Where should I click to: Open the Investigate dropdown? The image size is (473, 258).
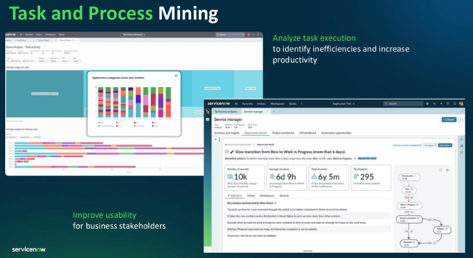(430, 145)
